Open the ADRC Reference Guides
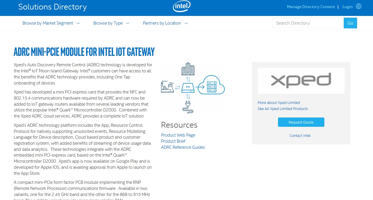 tap(183, 147)
